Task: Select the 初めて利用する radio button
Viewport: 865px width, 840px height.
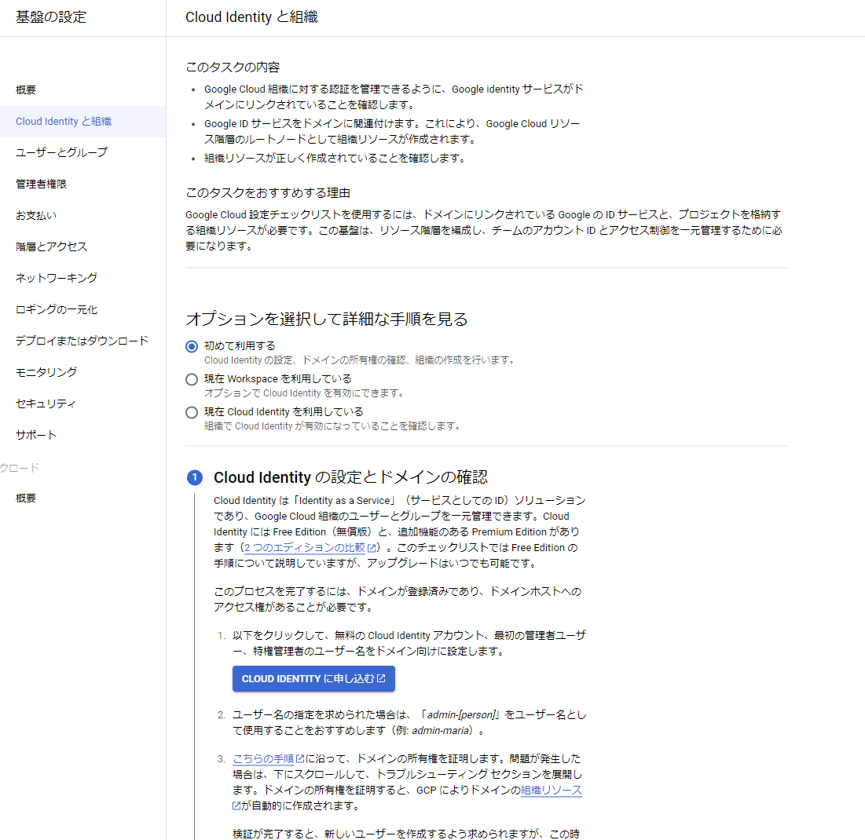Action: (x=192, y=346)
